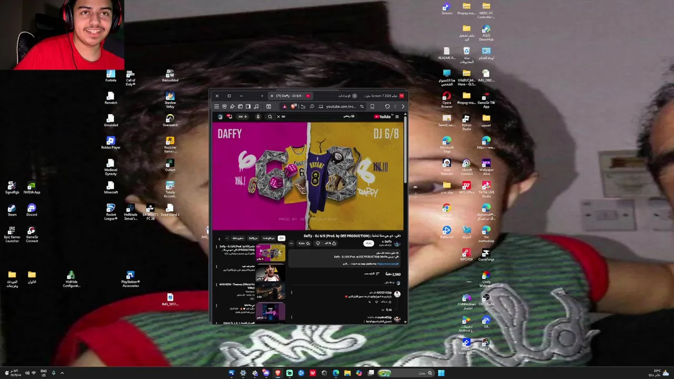Open the Stardew Valley desktop shortcut
This screenshot has width=674, height=379.
point(170,100)
